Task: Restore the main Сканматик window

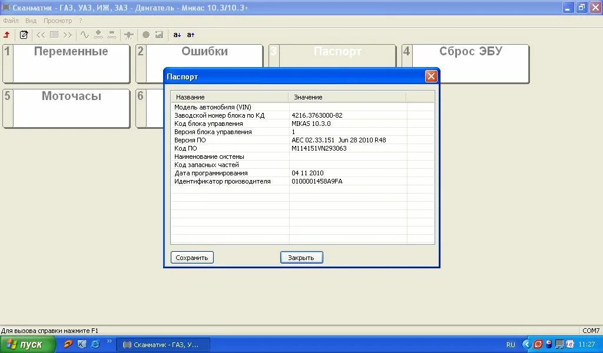Action: [581, 7]
